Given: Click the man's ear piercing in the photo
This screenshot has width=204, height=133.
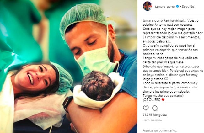Looking at the screenshot, I should (x=114, y=38).
